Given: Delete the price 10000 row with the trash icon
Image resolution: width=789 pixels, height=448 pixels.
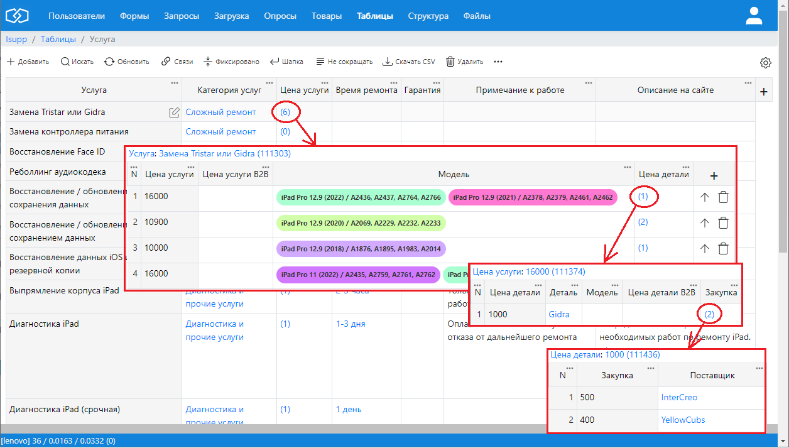Looking at the screenshot, I should tap(724, 248).
